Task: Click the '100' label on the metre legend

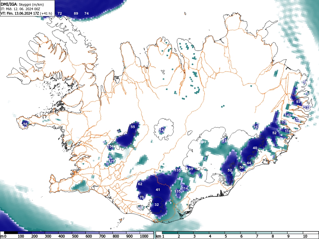Action: click(21, 236)
